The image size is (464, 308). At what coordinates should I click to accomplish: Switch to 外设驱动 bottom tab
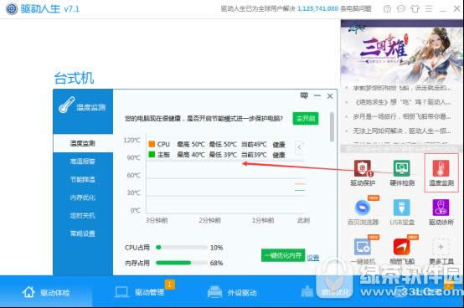pyautogui.click(x=232, y=292)
